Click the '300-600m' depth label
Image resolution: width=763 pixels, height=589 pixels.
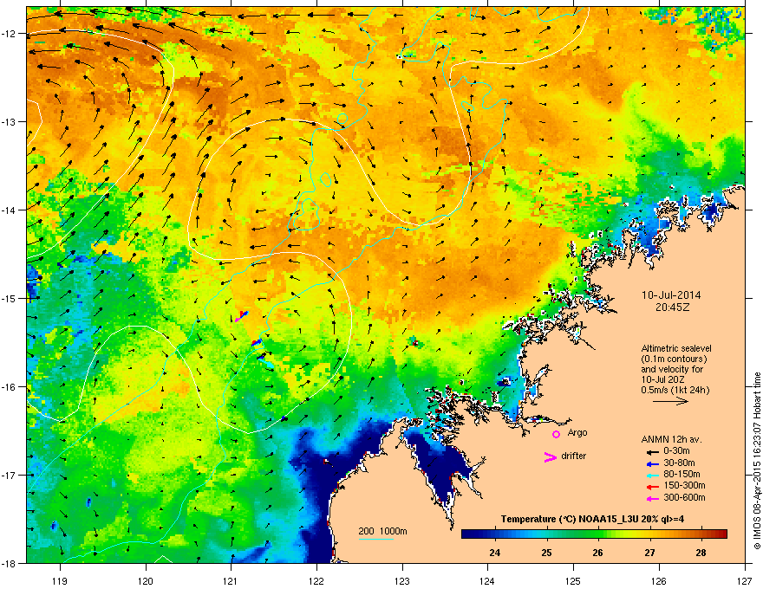pyautogui.click(x=684, y=498)
